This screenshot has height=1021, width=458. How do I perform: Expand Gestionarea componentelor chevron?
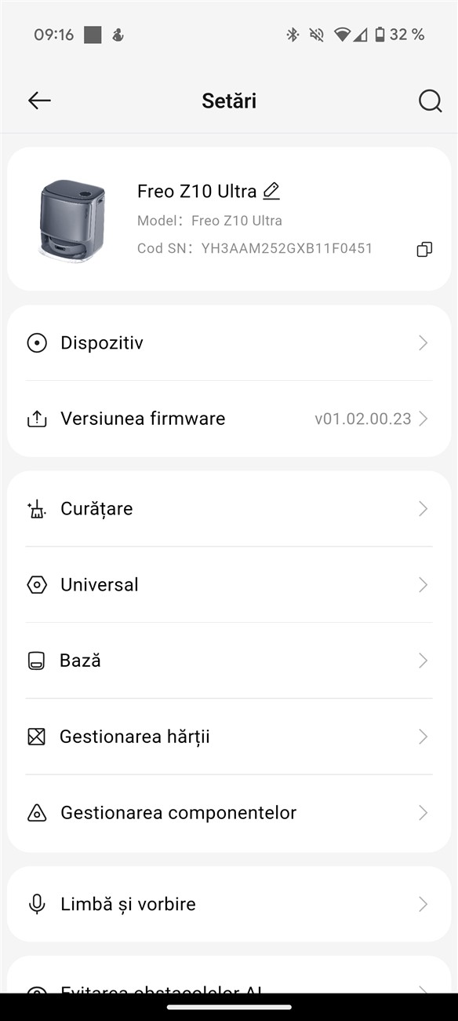423,813
